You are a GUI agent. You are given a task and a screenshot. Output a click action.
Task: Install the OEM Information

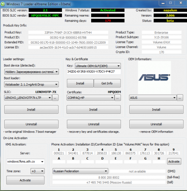[x=156, y=110]
